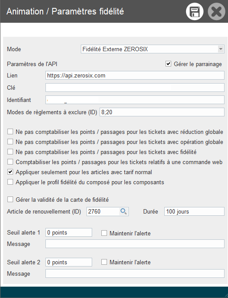Enable points for commande web tickets

10,162
